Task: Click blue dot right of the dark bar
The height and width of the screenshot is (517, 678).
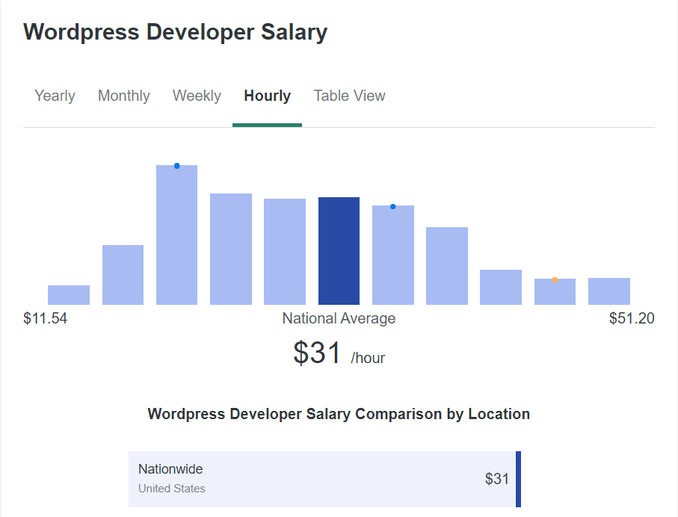Action: [x=393, y=207]
